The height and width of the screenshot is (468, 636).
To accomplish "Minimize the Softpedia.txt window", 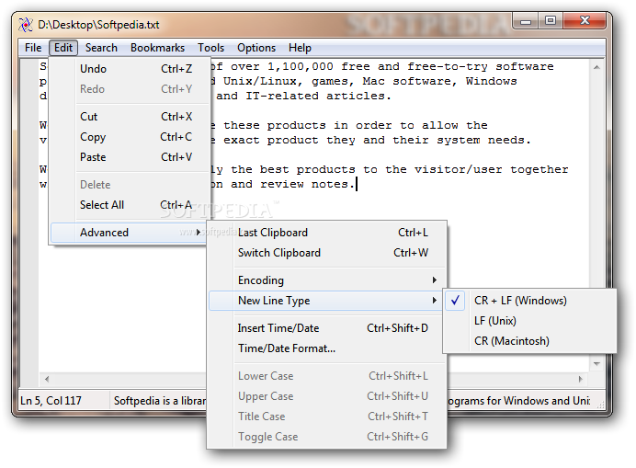I will point(526,21).
